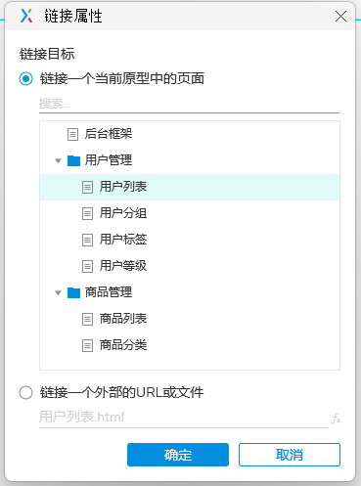Click the page icon beside 后台框架
Screen dimensions: 361x486
pyautogui.click(x=72, y=134)
